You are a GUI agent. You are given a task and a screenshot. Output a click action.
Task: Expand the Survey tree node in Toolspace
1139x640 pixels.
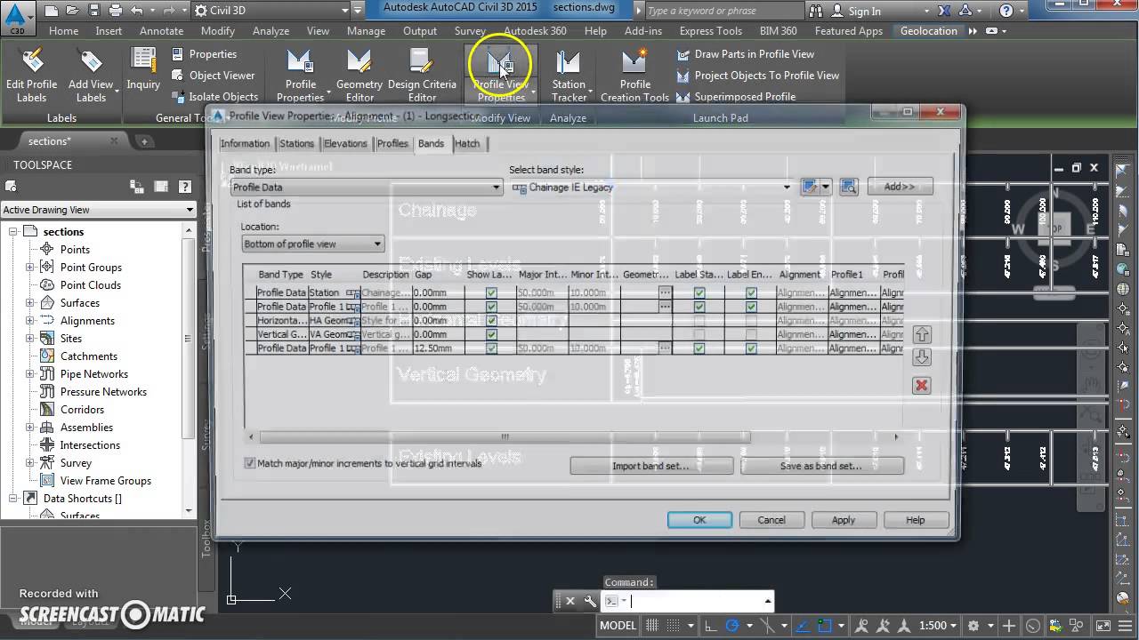tap(29, 463)
